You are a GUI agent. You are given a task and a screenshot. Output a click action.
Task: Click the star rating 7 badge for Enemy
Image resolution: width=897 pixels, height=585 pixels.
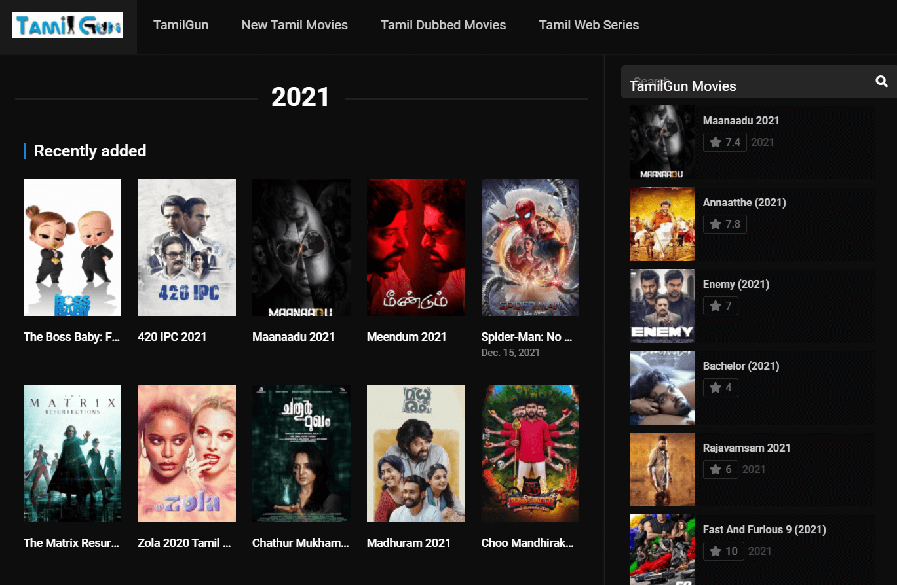[721, 306]
